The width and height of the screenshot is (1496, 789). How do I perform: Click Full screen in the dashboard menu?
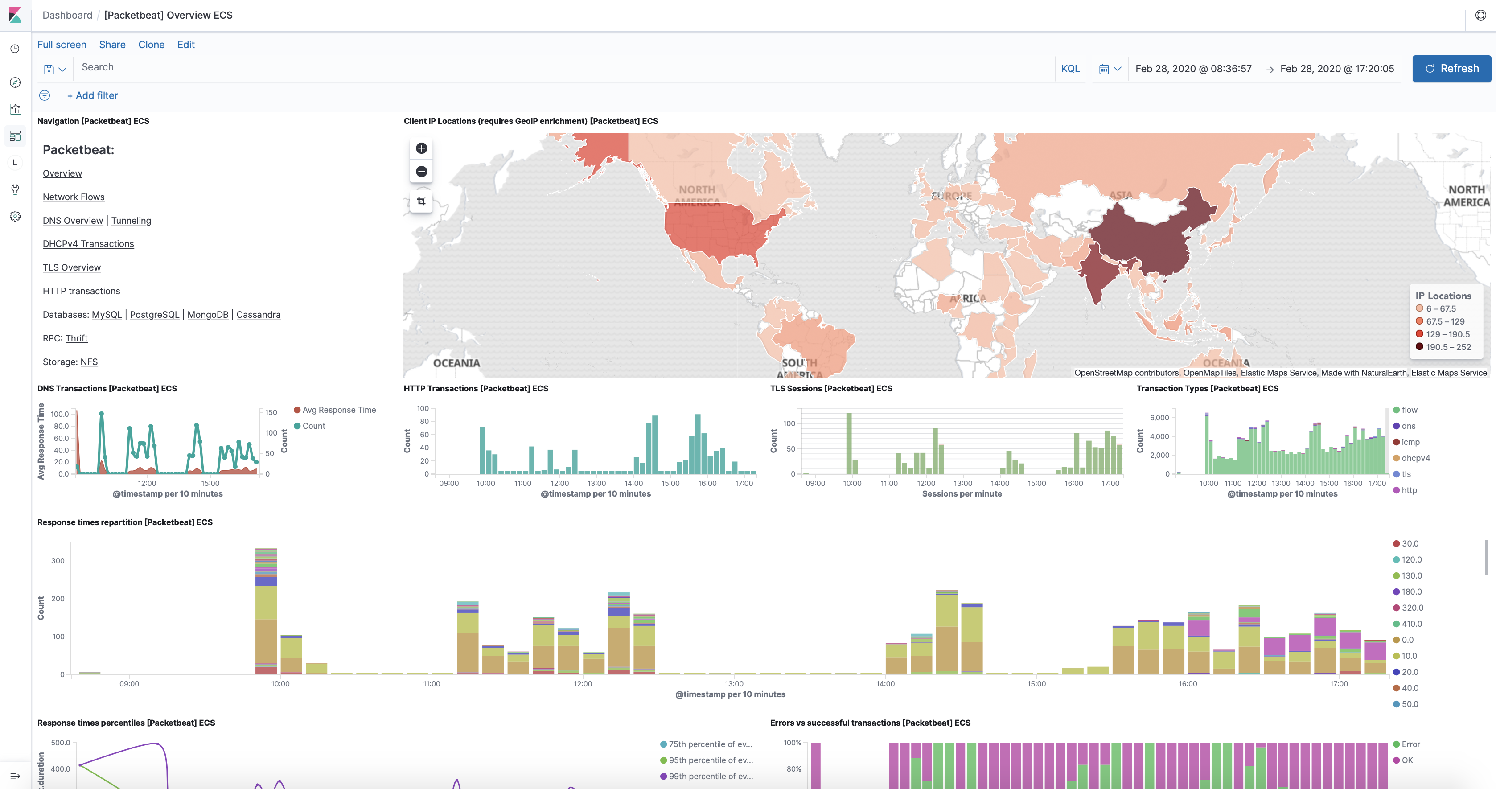tap(62, 45)
